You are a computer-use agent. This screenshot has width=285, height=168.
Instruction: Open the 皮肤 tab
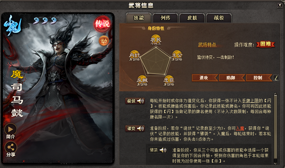(192, 18)
